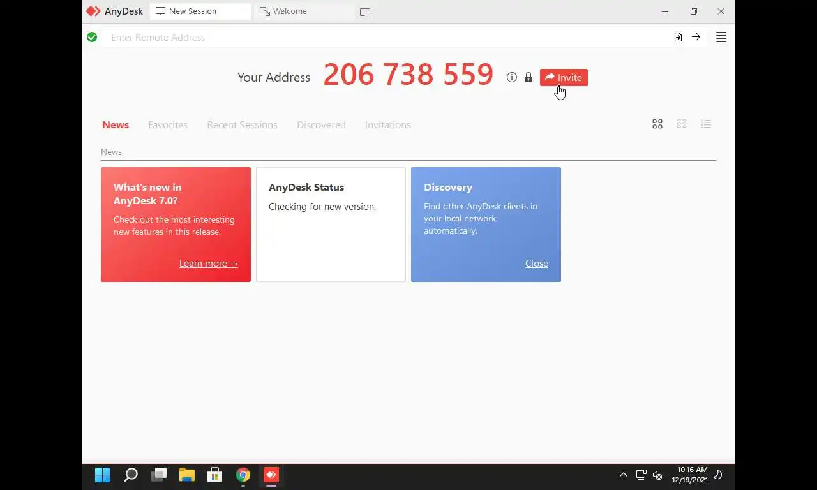This screenshot has width=817, height=490.
Task: Open File Explorer from the taskbar
Action: (186, 475)
